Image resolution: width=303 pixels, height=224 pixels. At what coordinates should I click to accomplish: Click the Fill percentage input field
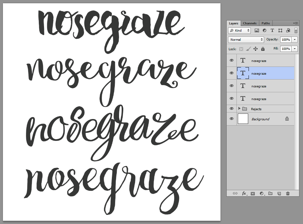[x=286, y=49]
